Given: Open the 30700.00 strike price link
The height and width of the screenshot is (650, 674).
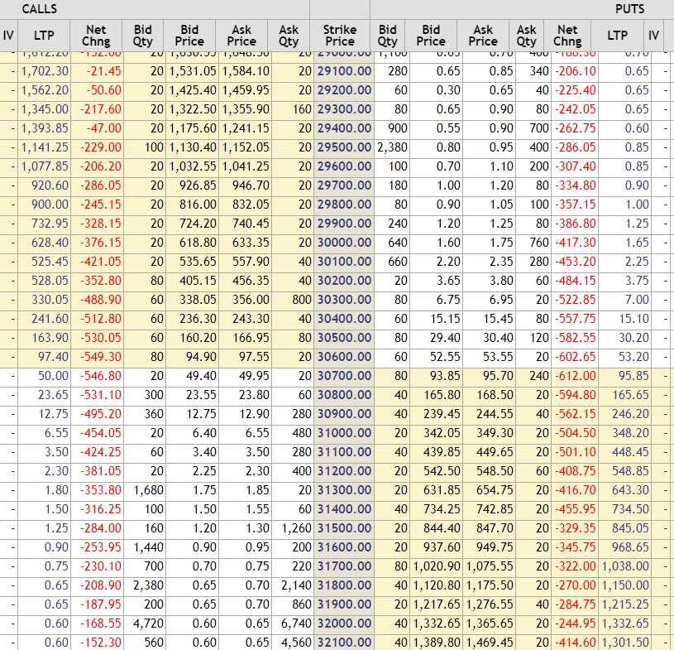Looking at the screenshot, I should click(344, 376).
